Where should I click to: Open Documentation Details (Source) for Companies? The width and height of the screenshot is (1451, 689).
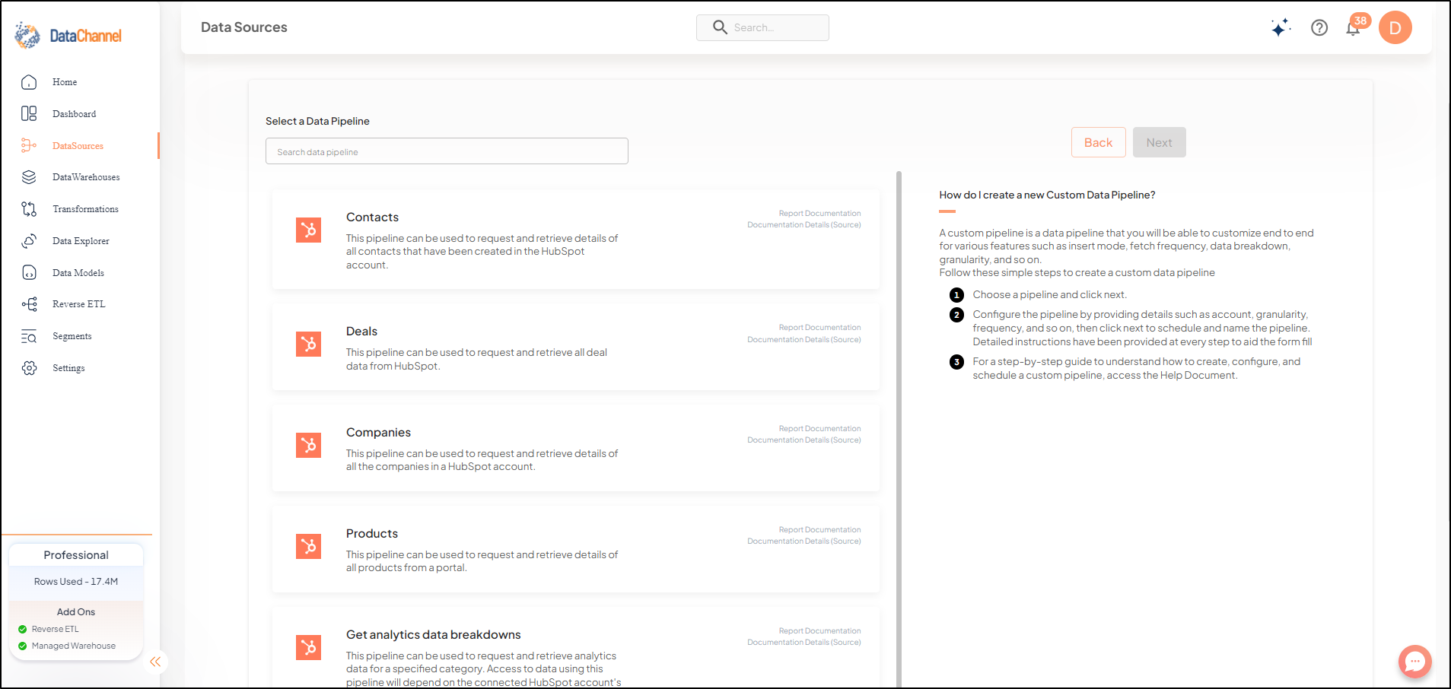tap(803, 440)
